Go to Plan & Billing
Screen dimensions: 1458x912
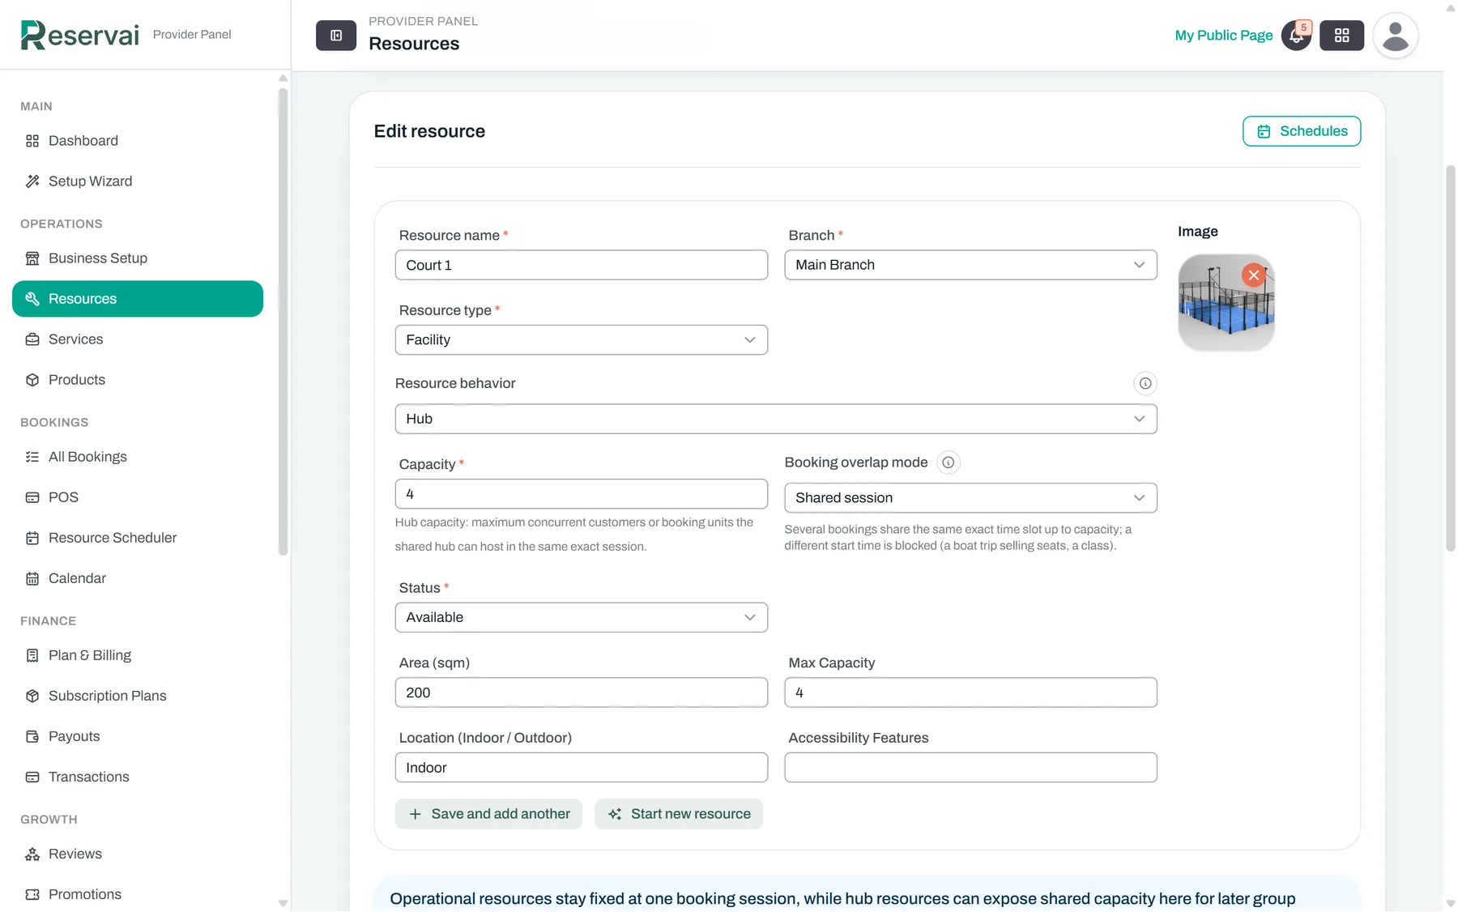click(x=138, y=655)
